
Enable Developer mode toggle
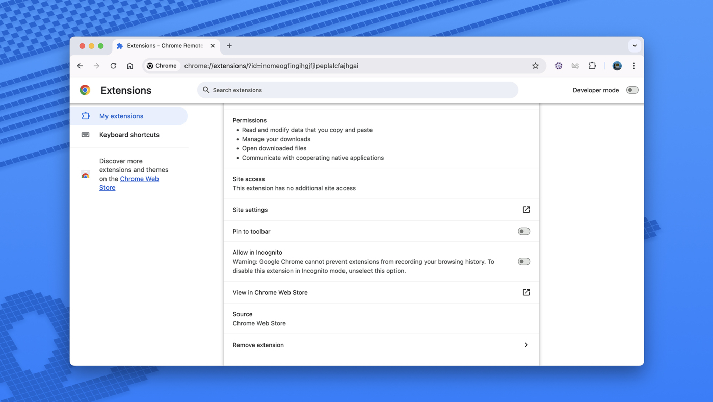pyautogui.click(x=632, y=90)
